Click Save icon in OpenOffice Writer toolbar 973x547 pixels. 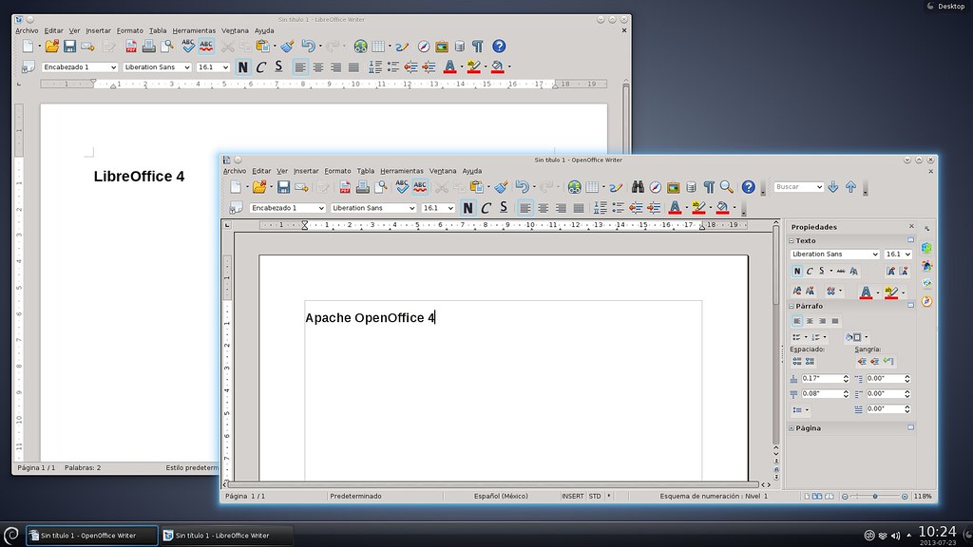[x=283, y=187]
